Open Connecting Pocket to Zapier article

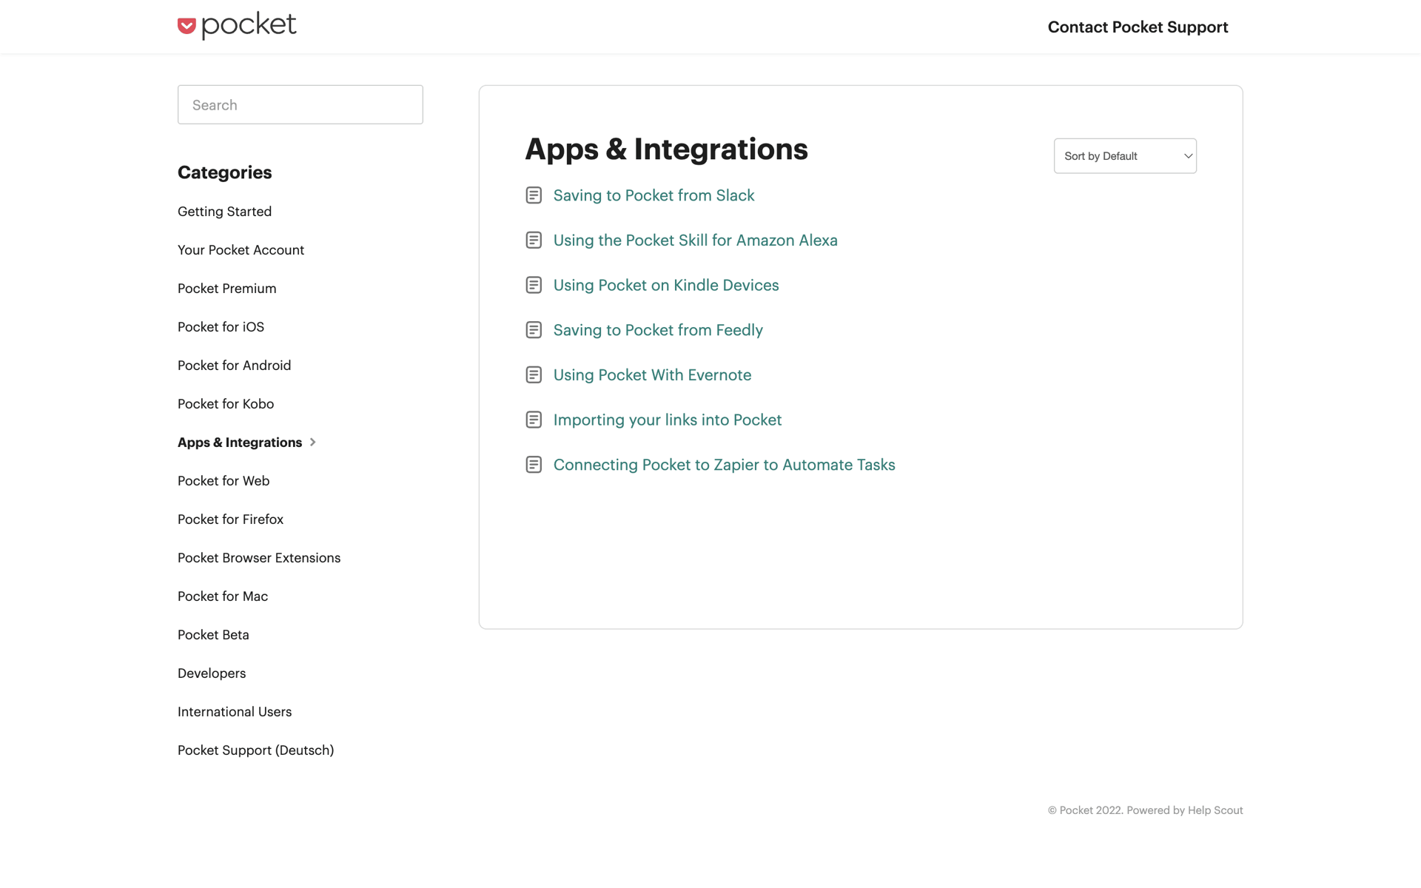tap(724, 465)
